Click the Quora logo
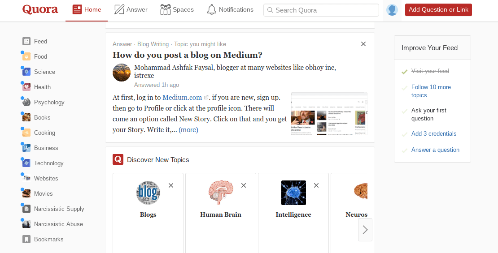The height and width of the screenshot is (253, 498). tap(40, 9)
